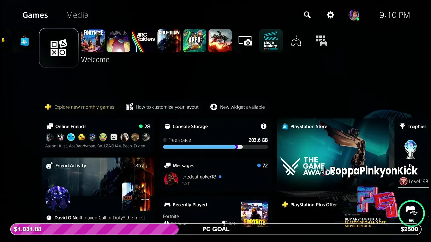Open New widget available notice
Image resolution: width=431 pixels, height=242 pixels.
237,107
